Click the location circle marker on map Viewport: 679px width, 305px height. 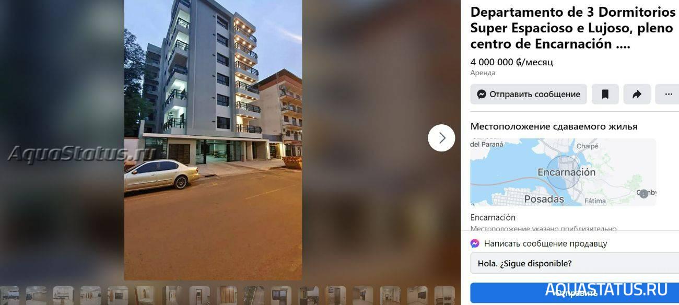563,172
